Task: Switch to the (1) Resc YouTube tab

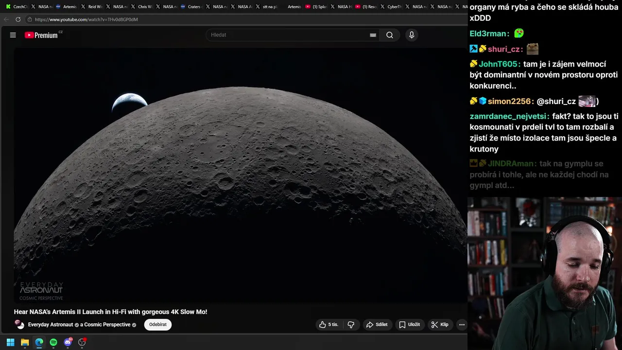Action: tap(366, 7)
